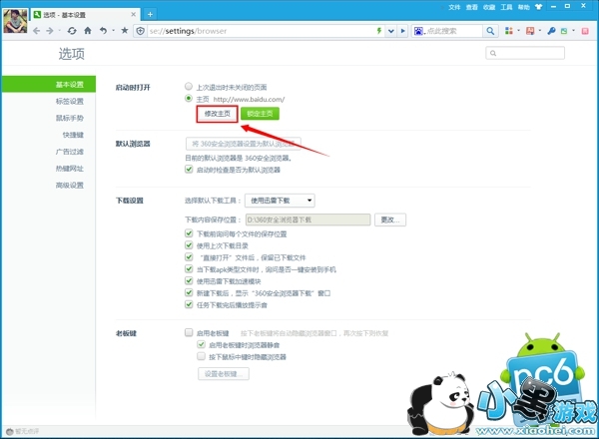The width and height of the screenshot is (599, 439).
Task: Click the green 锁定主页 button
Action: 260,114
